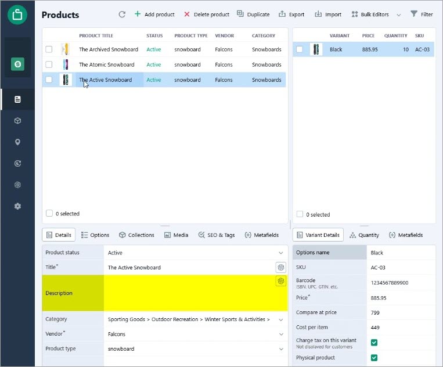This screenshot has height=367, width=443.
Task: Open product Metafields tab
Action: click(262, 235)
